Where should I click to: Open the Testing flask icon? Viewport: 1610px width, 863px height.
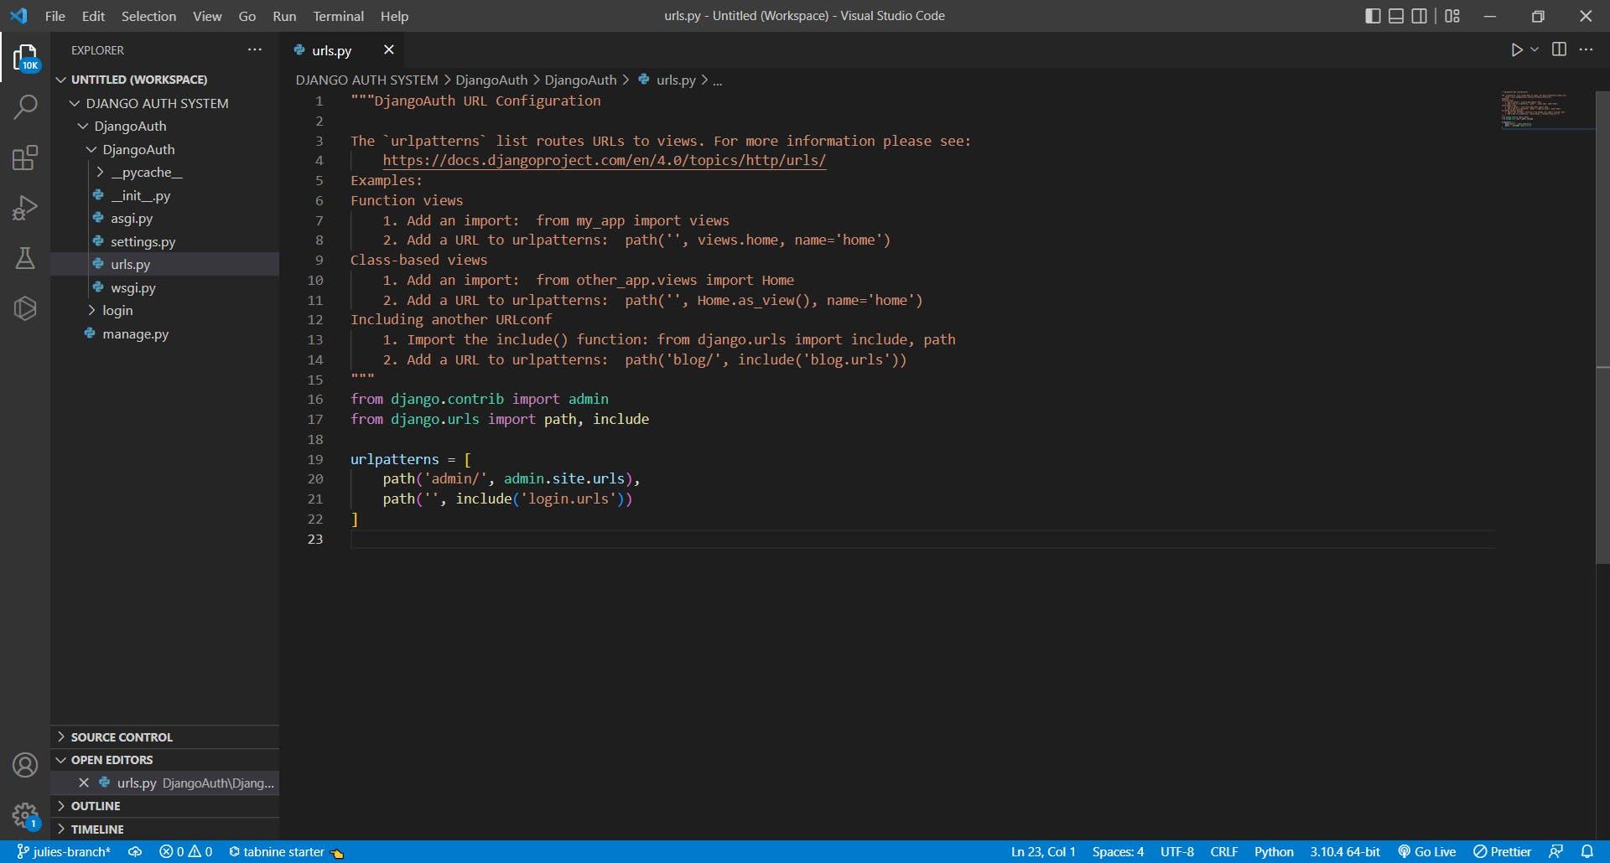coord(25,258)
